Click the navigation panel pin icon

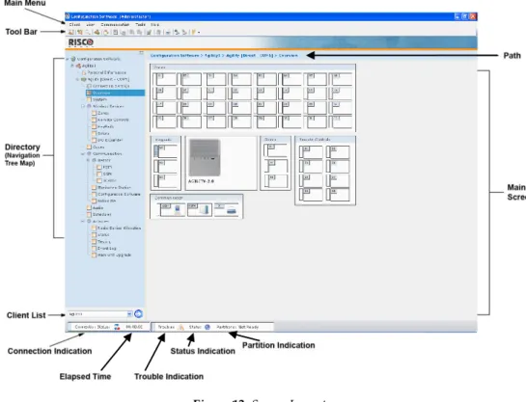pyautogui.click(x=141, y=53)
